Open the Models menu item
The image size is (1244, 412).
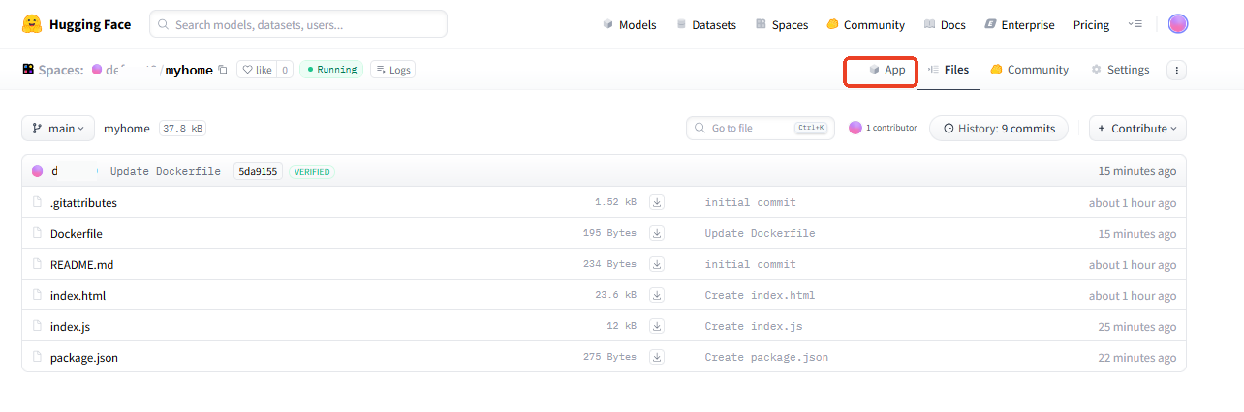click(629, 25)
